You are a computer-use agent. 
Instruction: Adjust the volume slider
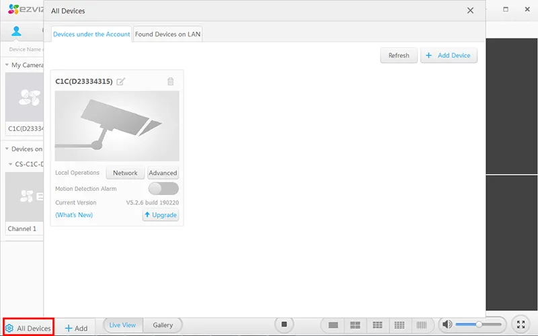click(x=479, y=325)
